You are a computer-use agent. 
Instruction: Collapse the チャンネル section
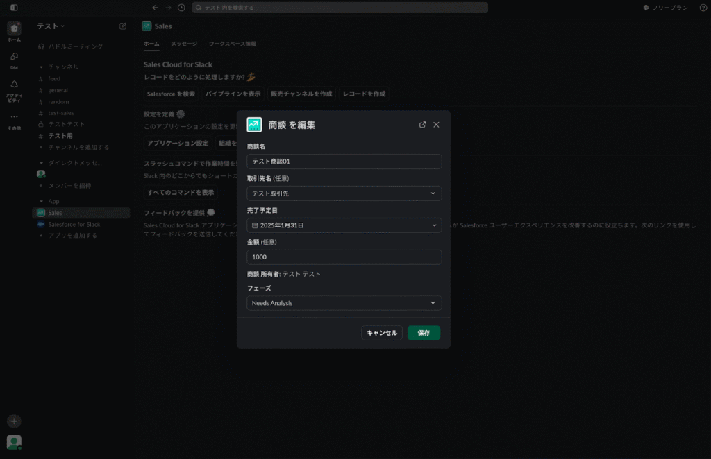[x=41, y=67]
